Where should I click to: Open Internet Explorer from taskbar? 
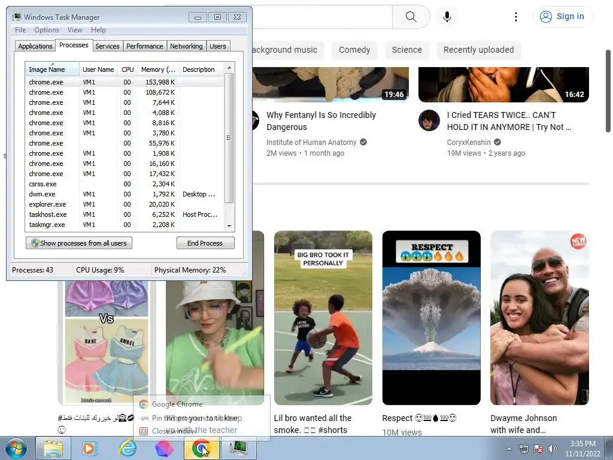[x=128, y=448]
